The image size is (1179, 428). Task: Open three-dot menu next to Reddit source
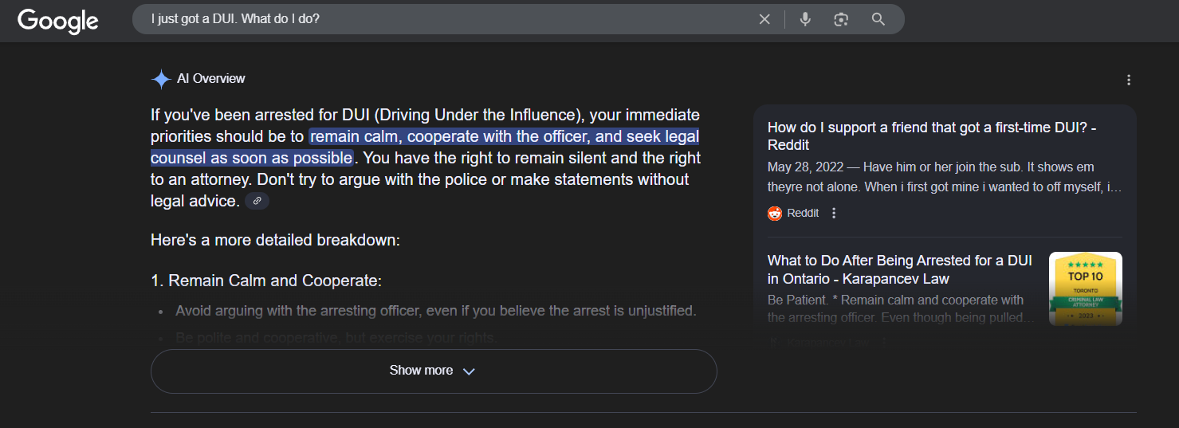click(x=834, y=213)
